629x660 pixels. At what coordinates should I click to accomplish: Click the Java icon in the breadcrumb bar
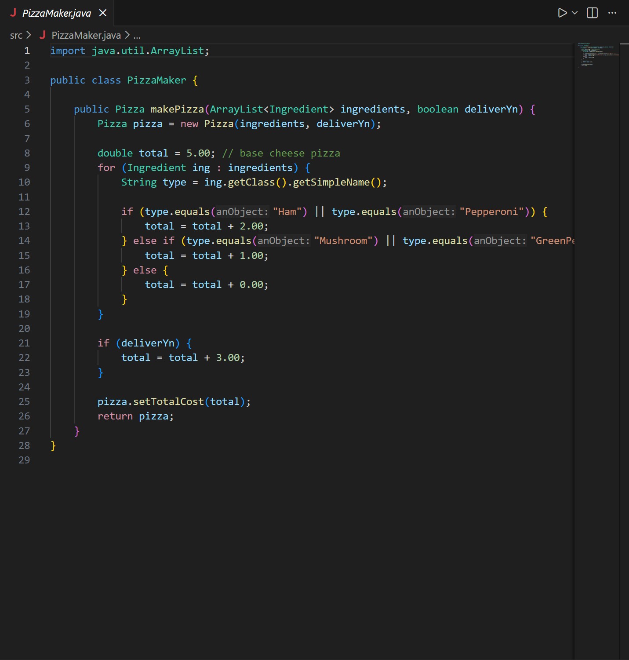[43, 35]
